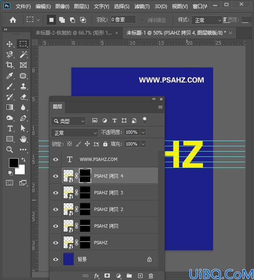Select the Spot Healing Brush tool
The height and width of the screenshot is (280, 254).
pyautogui.click(x=23, y=76)
